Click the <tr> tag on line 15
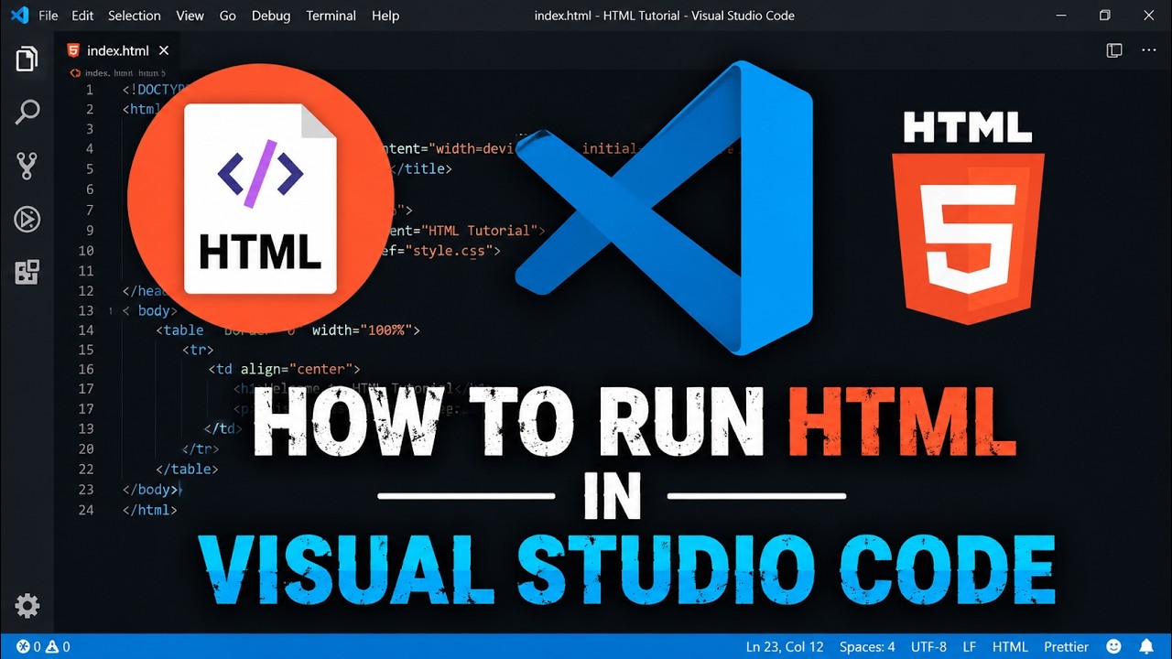 pos(198,350)
